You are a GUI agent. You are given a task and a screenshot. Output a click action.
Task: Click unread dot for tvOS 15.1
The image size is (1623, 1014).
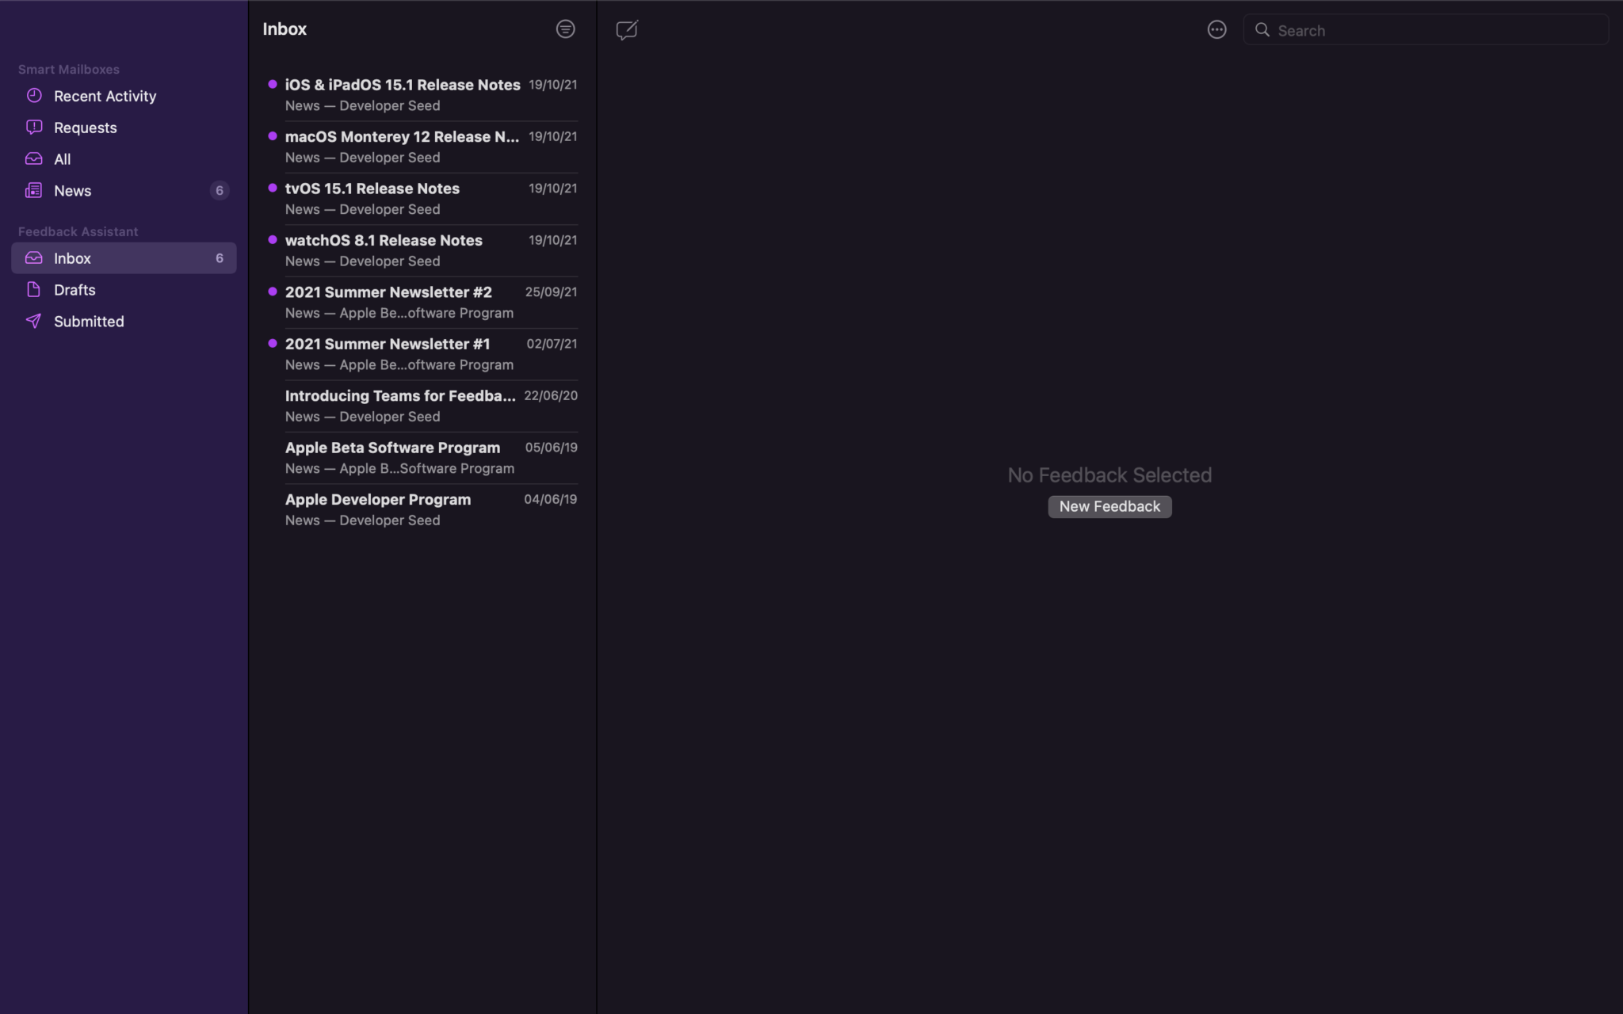(273, 188)
